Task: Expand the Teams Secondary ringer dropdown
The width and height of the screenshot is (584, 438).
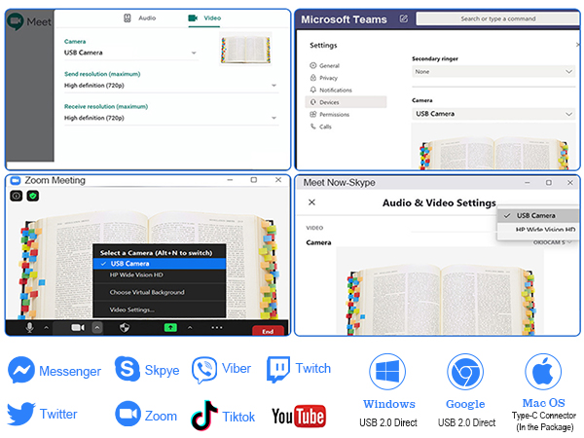Action: click(493, 71)
